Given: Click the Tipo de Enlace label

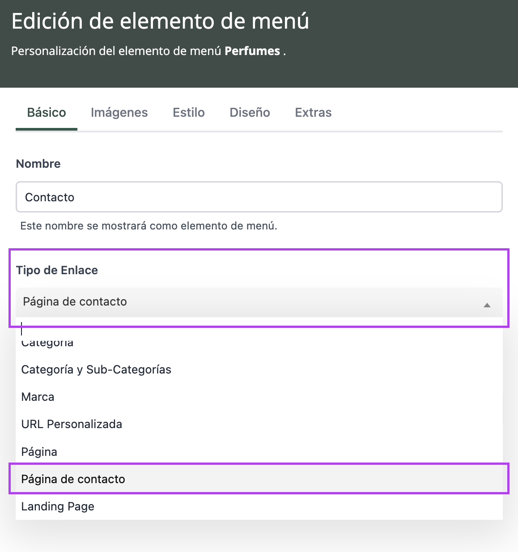Looking at the screenshot, I should [57, 270].
